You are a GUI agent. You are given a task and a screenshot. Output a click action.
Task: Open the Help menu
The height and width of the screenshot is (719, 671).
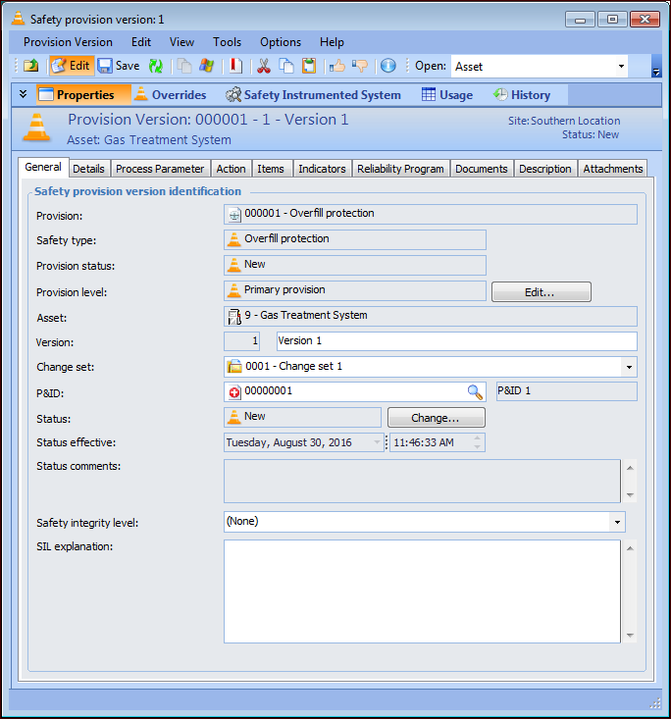coord(332,42)
